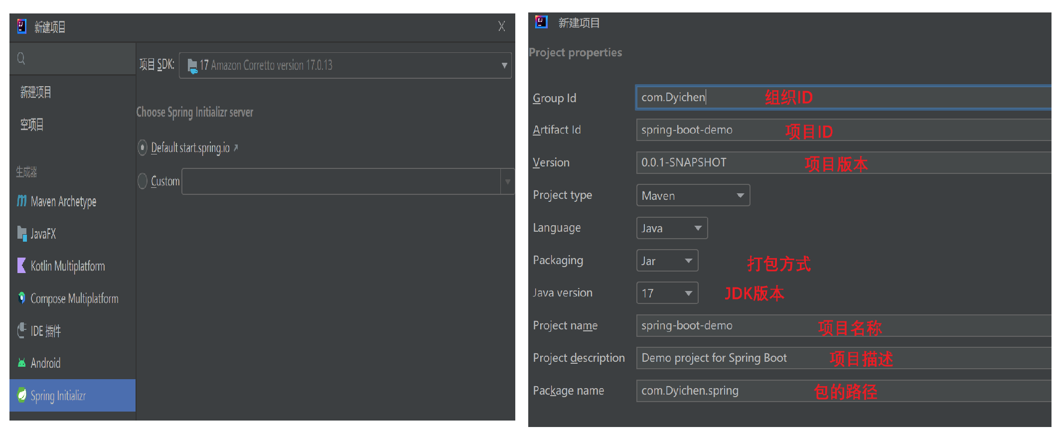The image size is (1053, 431).
Task: Click the Project properties heading
Action: 575,52
